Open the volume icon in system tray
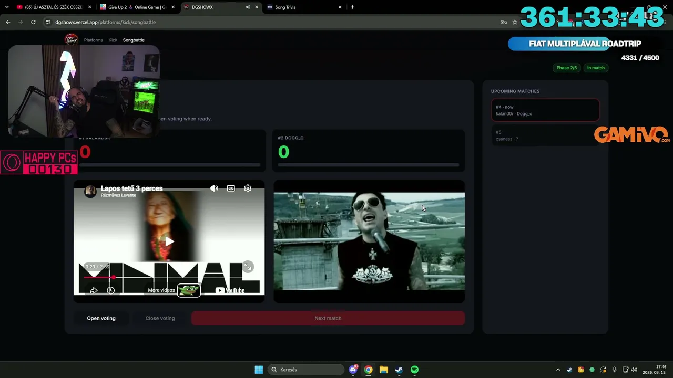Image resolution: width=673 pixels, height=378 pixels. pyautogui.click(x=634, y=370)
